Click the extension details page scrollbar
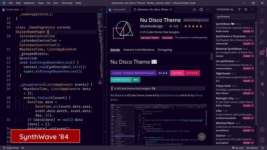The width and height of the screenshot is (267, 150). coord(212,57)
